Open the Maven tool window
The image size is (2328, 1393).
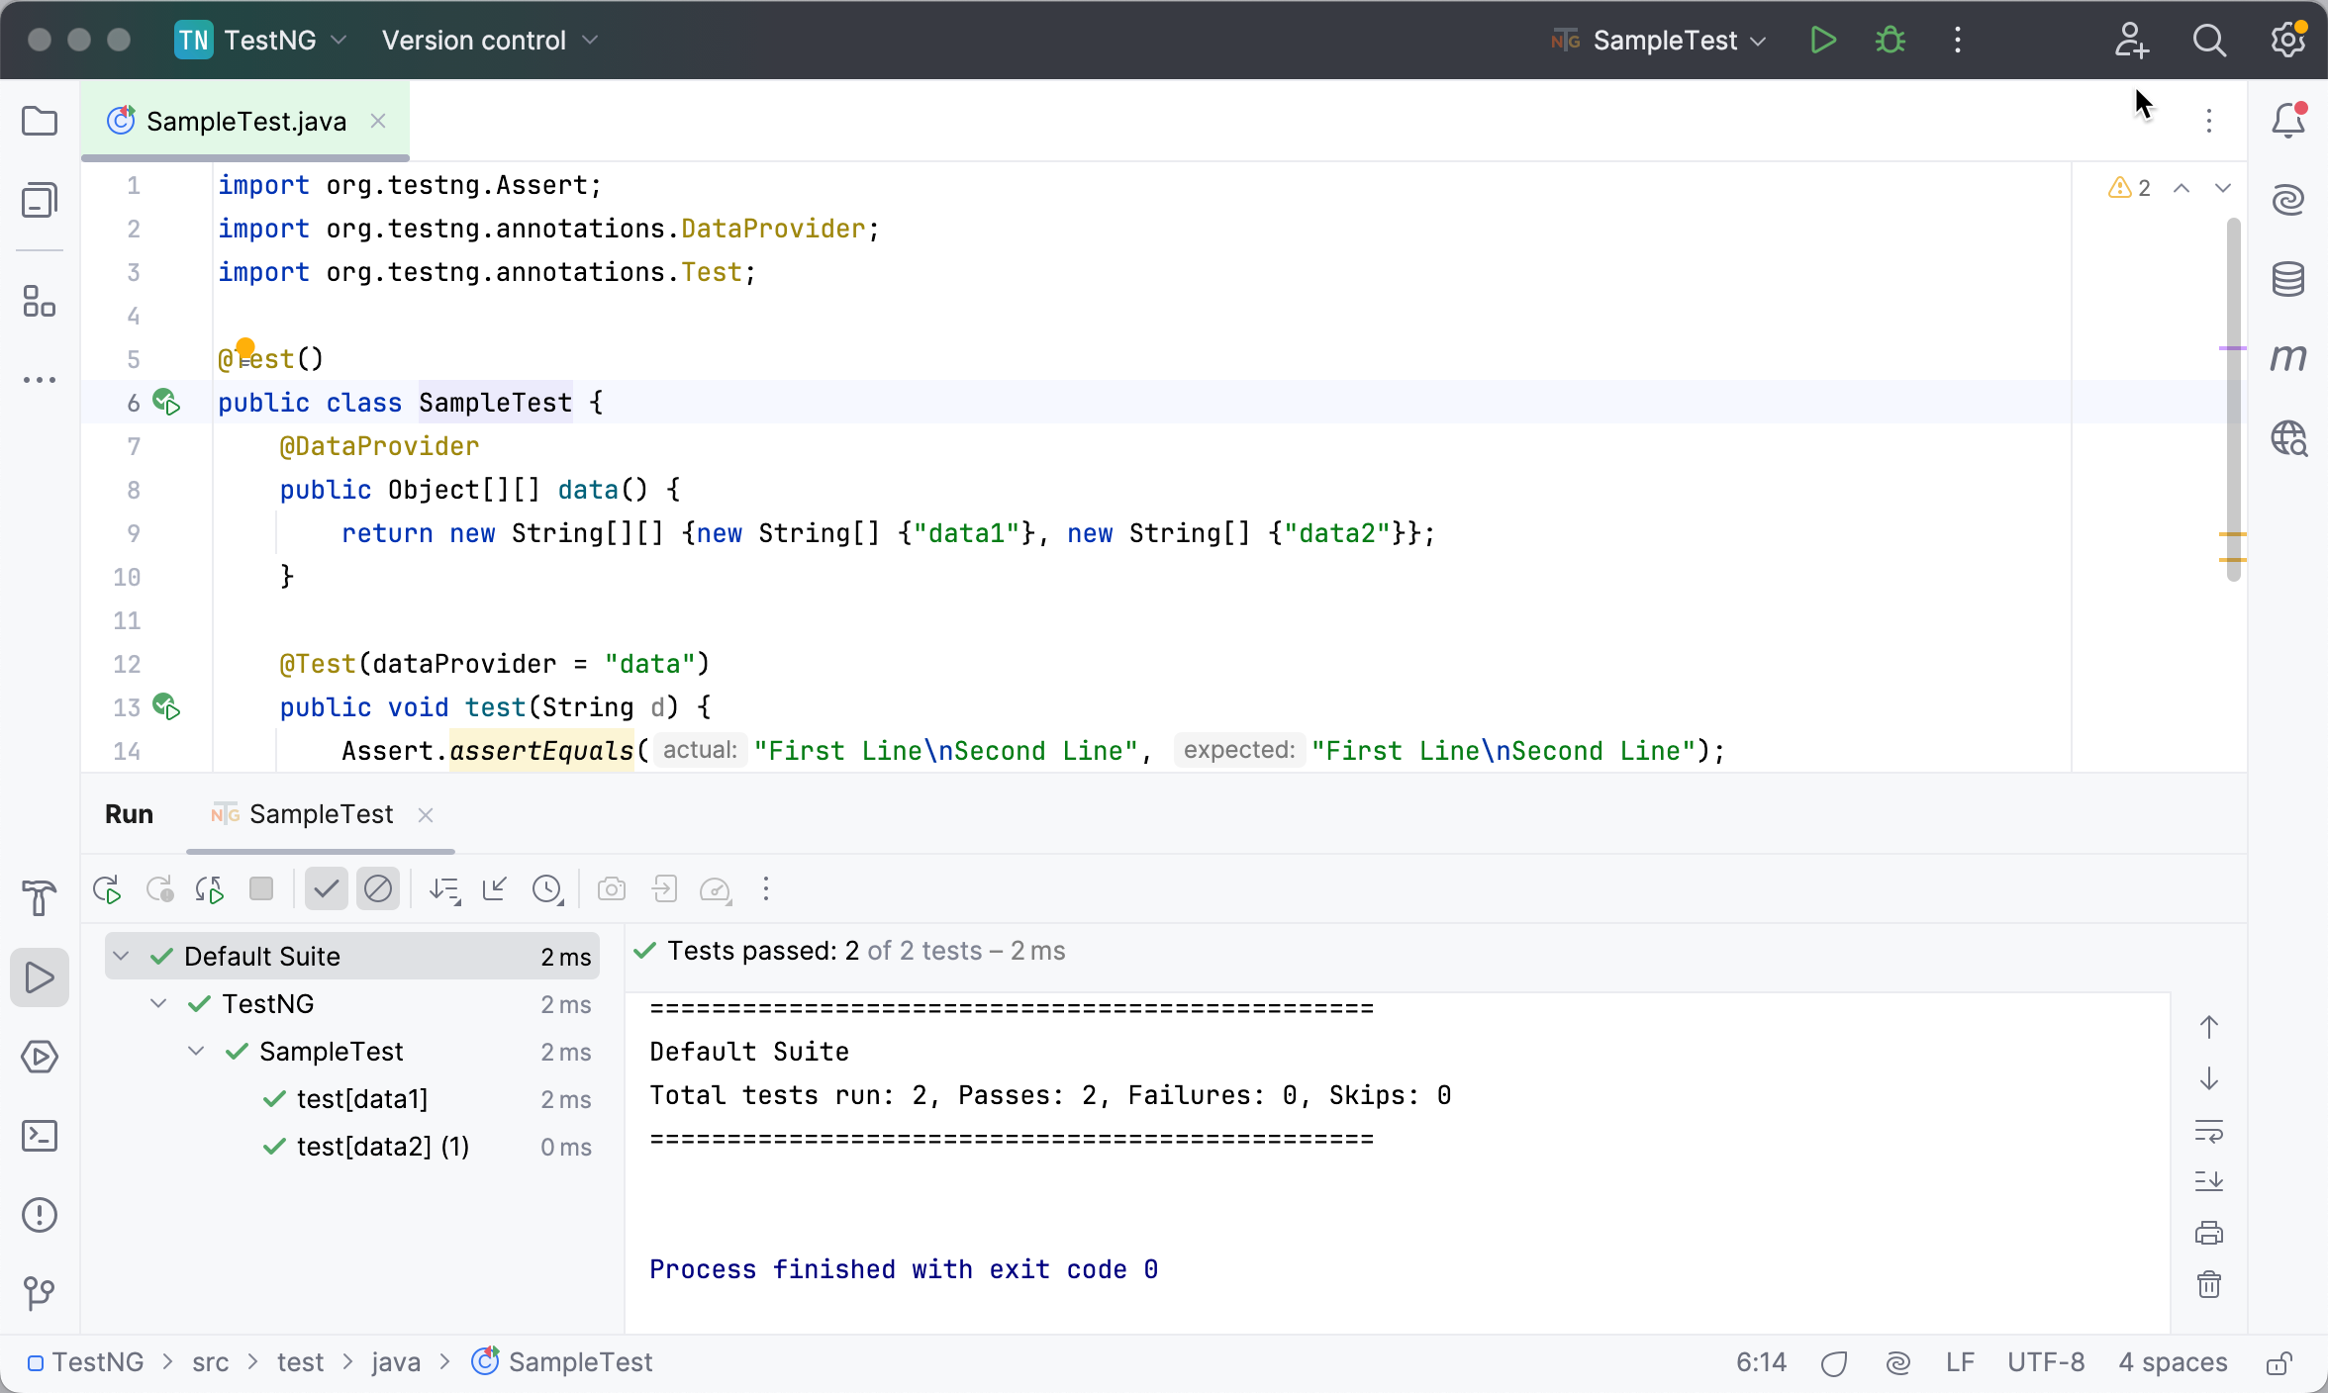pyautogui.click(x=2289, y=357)
